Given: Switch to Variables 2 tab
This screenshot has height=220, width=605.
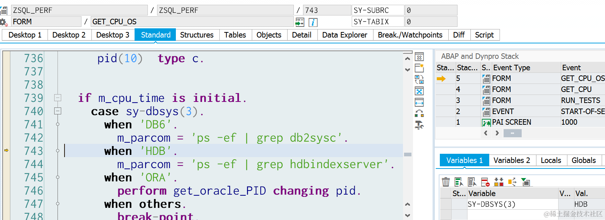Looking at the screenshot, I should (x=512, y=160).
